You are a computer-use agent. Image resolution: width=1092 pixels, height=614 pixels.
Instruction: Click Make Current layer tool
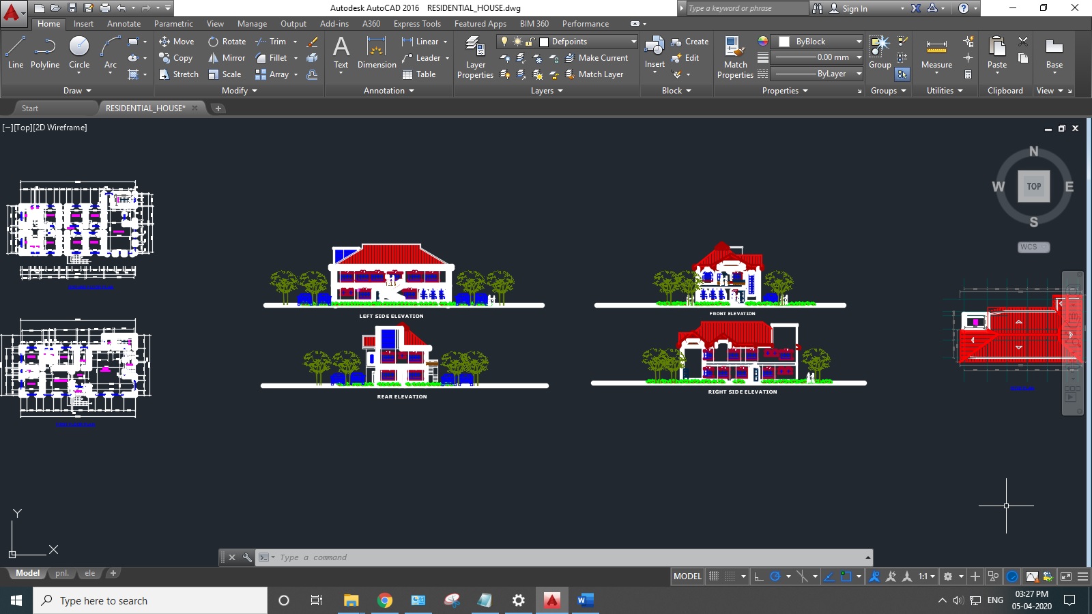pos(597,58)
